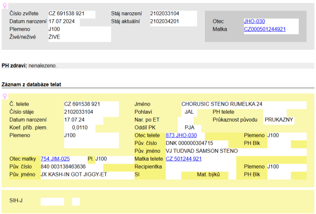
Task: Click the Pův. číslo value DNK 000000304715
Action: click(x=191, y=143)
